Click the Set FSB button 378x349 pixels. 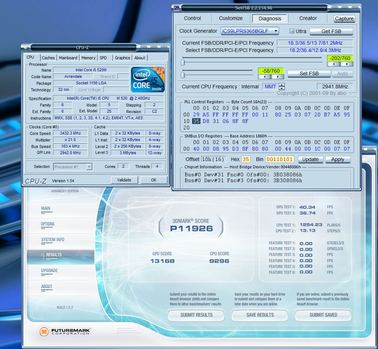[x=309, y=73]
